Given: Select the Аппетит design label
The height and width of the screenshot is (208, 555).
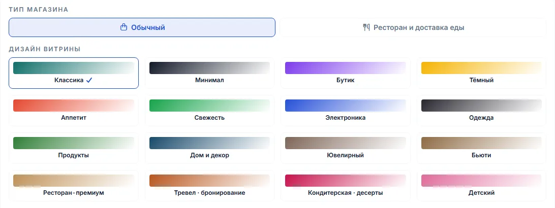Looking at the screenshot, I should coord(74,118).
